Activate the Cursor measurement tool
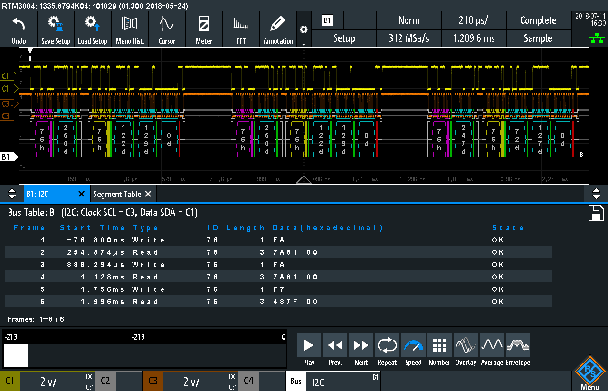This screenshot has height=391, width=608. (167, 29)
